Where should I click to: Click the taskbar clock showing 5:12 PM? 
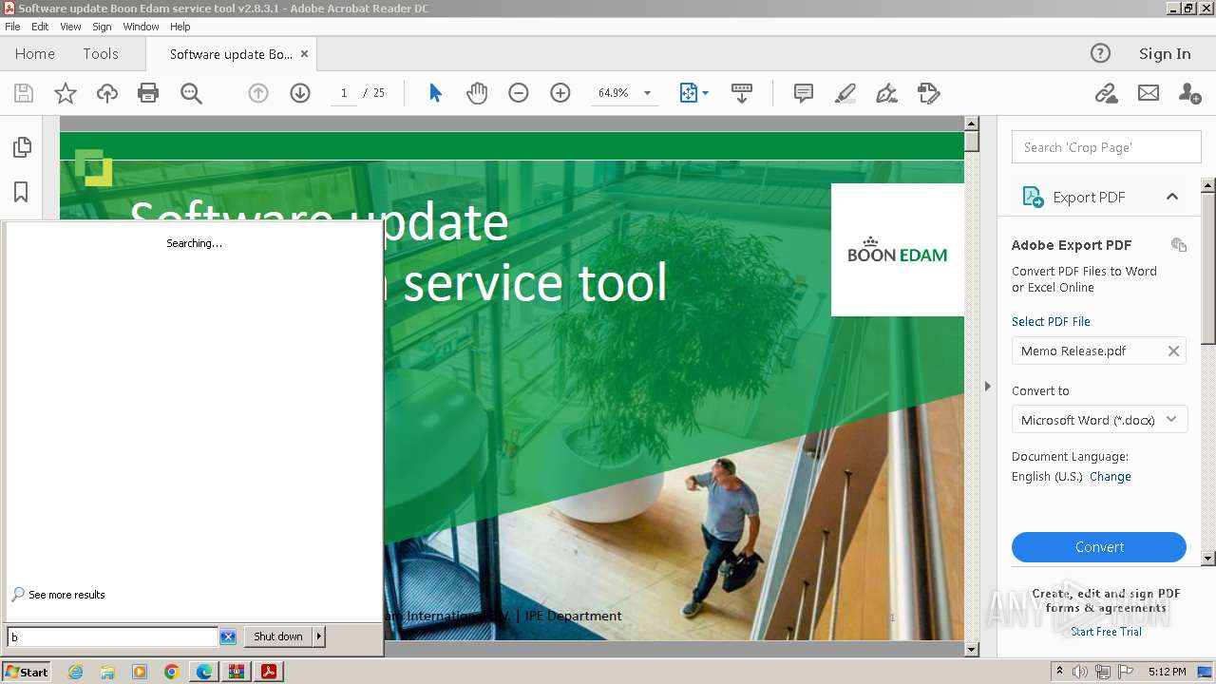tap(1167, 672)
